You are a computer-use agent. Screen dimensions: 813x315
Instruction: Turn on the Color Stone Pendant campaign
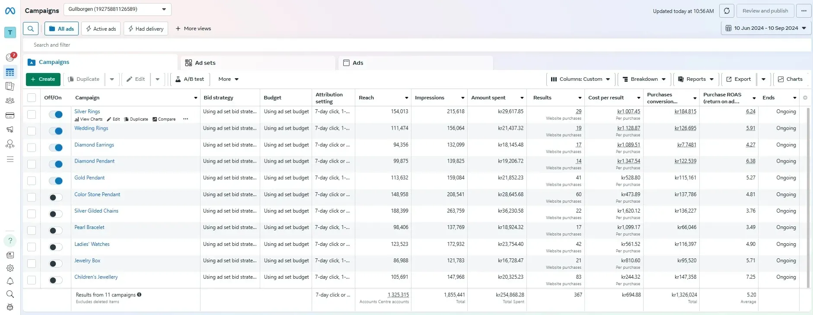(56, 197)
